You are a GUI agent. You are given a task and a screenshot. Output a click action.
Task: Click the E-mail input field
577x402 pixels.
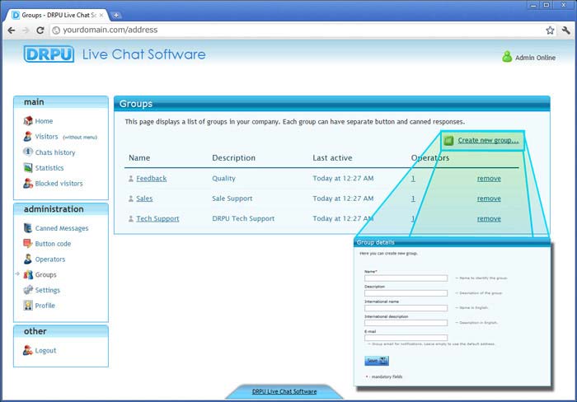(x=406, y=338)
